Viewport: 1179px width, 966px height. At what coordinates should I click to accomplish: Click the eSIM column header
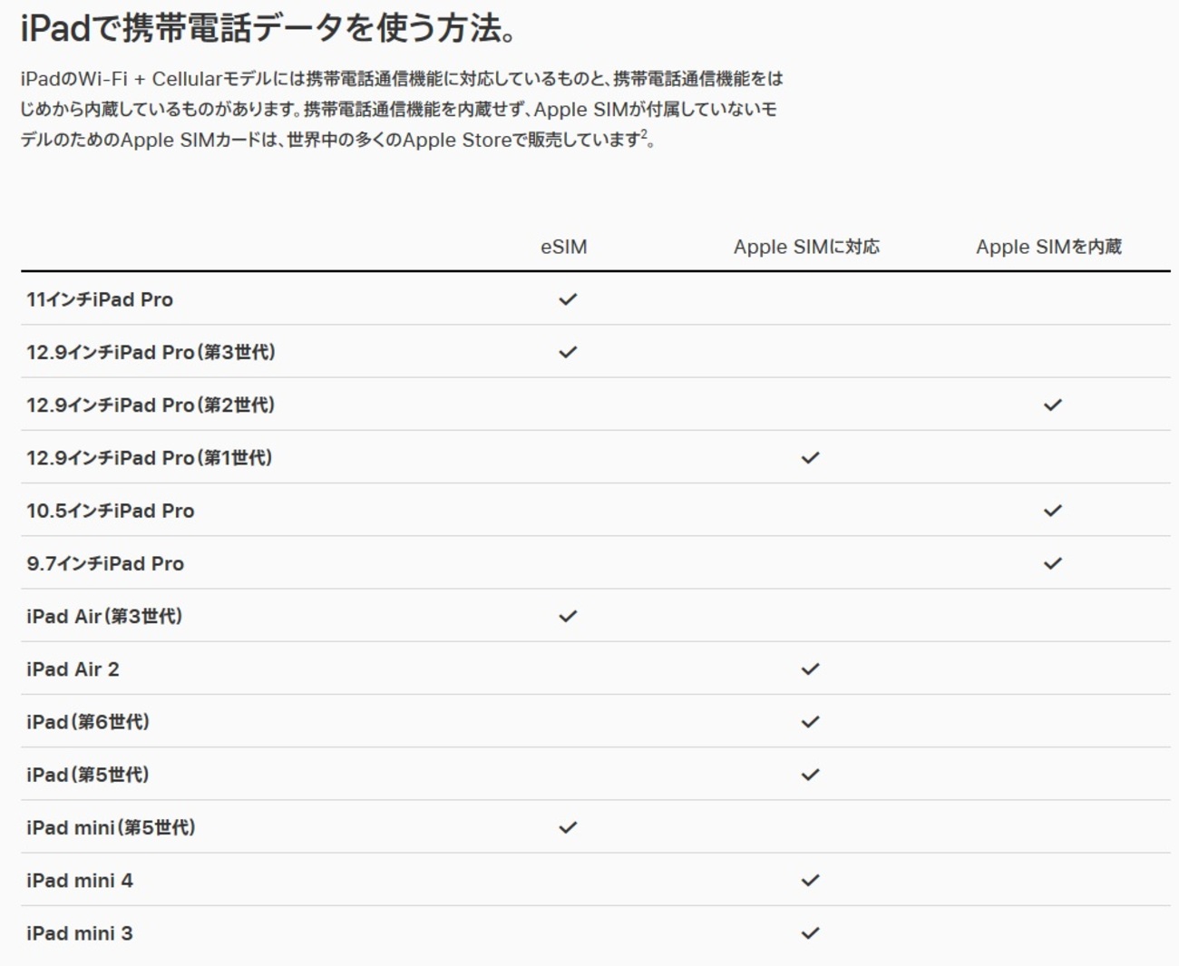(564, 247)
